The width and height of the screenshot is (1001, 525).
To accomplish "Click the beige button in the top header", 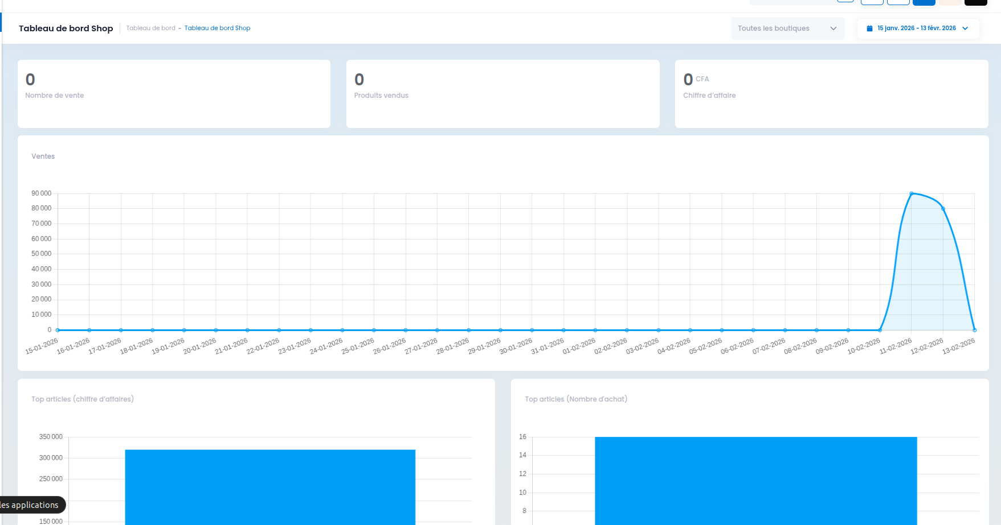I will [x=950, y=2].
